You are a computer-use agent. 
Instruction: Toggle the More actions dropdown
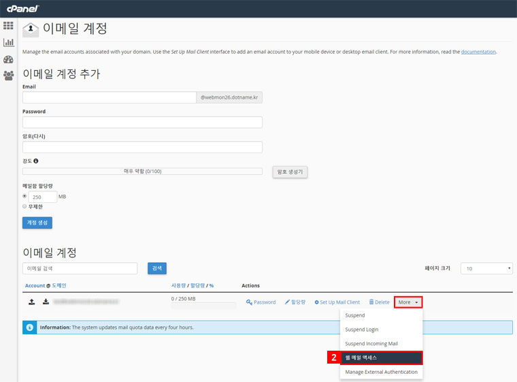point(408,302)
